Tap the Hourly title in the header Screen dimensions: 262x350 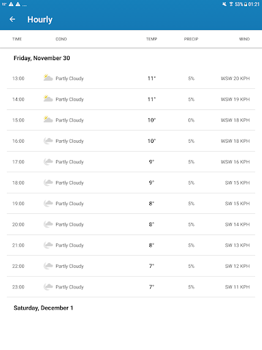click(x=40, y=20)
